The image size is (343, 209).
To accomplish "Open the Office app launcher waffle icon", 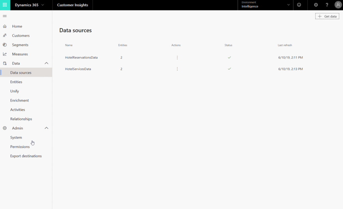I will pos(4,5).
